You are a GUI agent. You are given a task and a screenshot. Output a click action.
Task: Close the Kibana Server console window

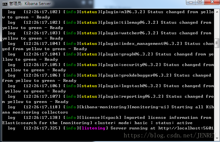(x=212, y=2)
